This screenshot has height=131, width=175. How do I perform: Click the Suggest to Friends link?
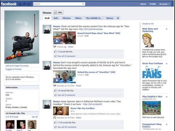(x=13, y=69)
